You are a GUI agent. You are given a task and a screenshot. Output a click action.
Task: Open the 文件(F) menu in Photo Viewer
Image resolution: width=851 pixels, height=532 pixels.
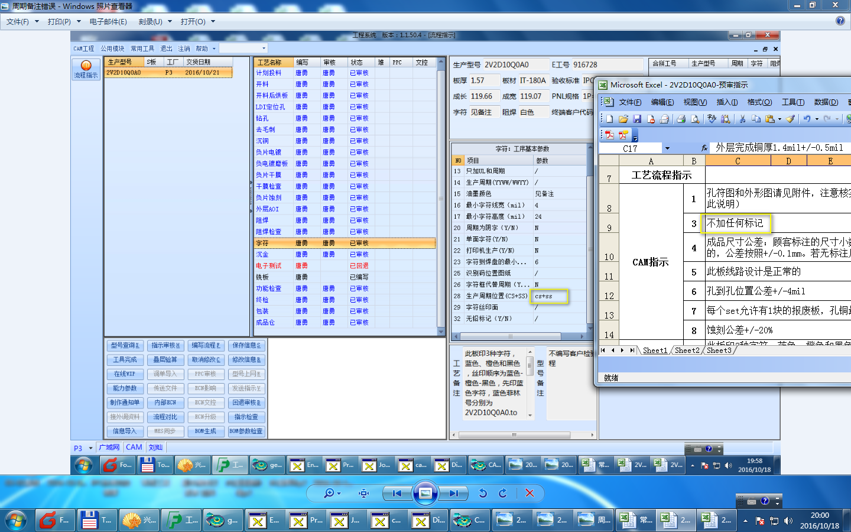tap(22, 21)
